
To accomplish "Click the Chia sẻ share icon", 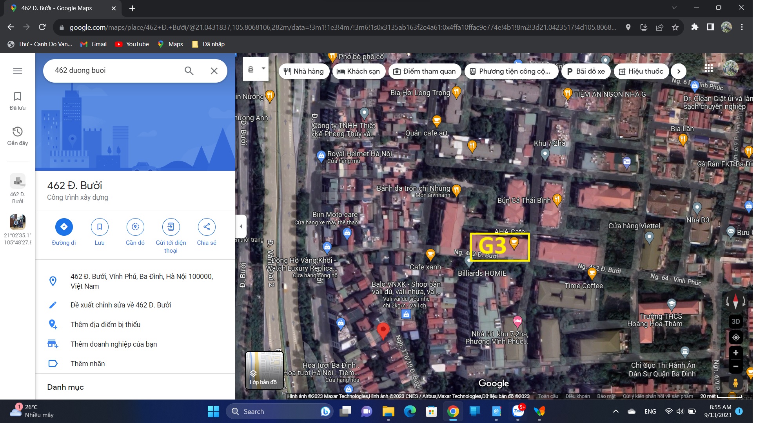I will point(207,227).
